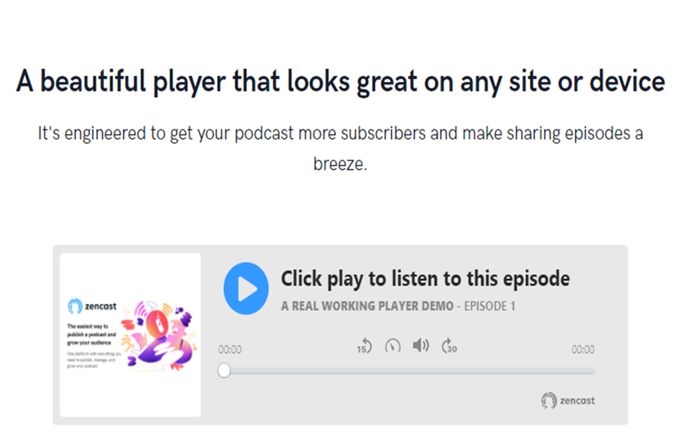Click the "EPISODE 1" label
The height and width of the screenshot is (442, 680).
coord(490,306)
